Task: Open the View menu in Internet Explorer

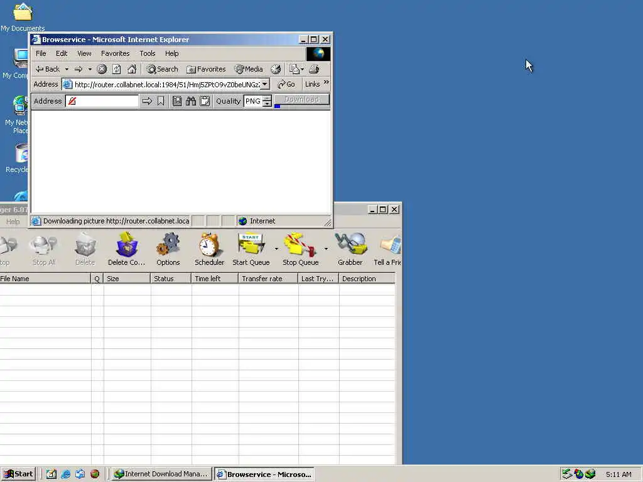Action: click(84, 53)
